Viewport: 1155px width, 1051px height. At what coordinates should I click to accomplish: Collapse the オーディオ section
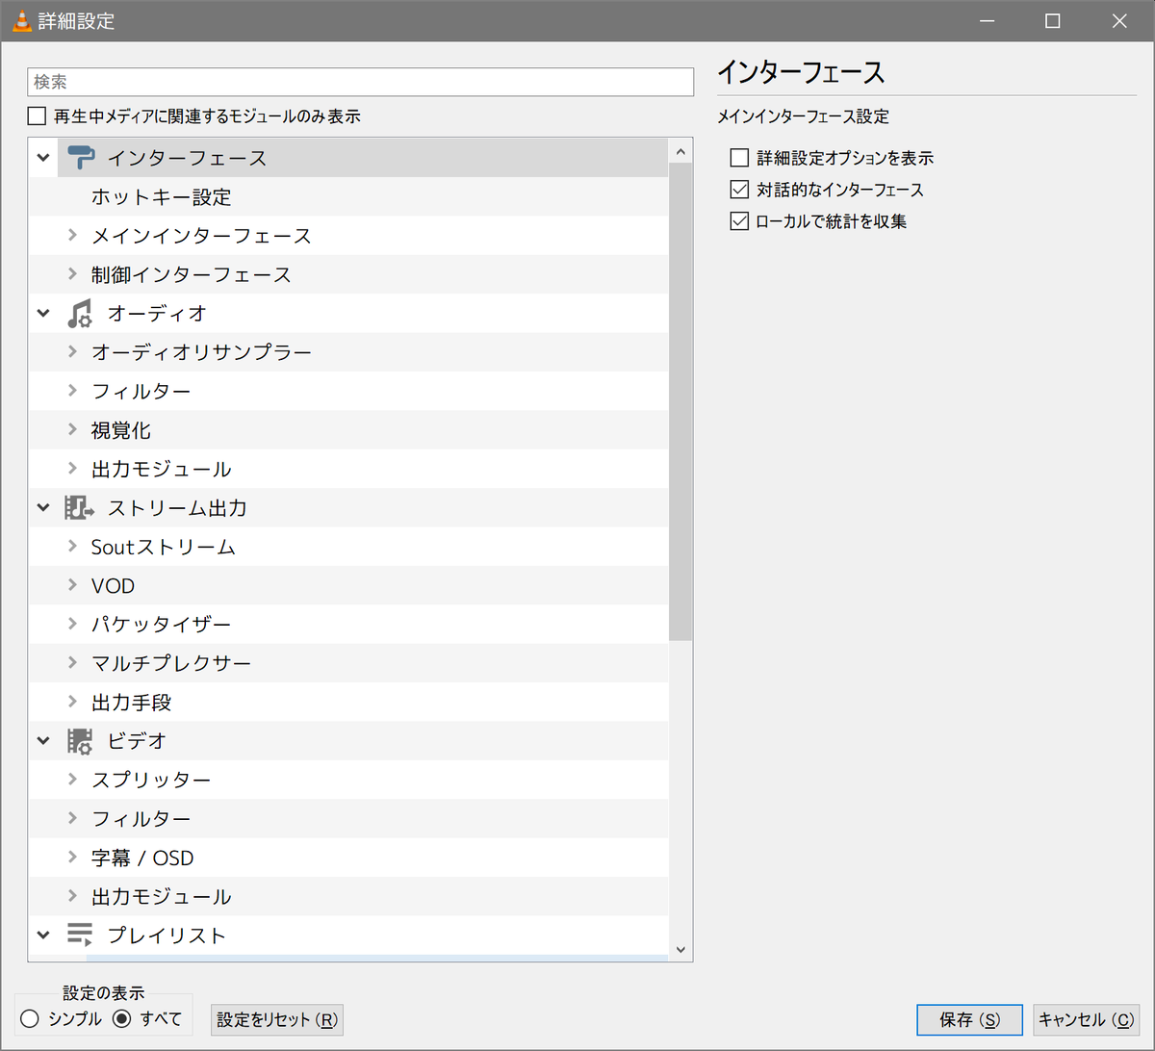pos(42,313)
